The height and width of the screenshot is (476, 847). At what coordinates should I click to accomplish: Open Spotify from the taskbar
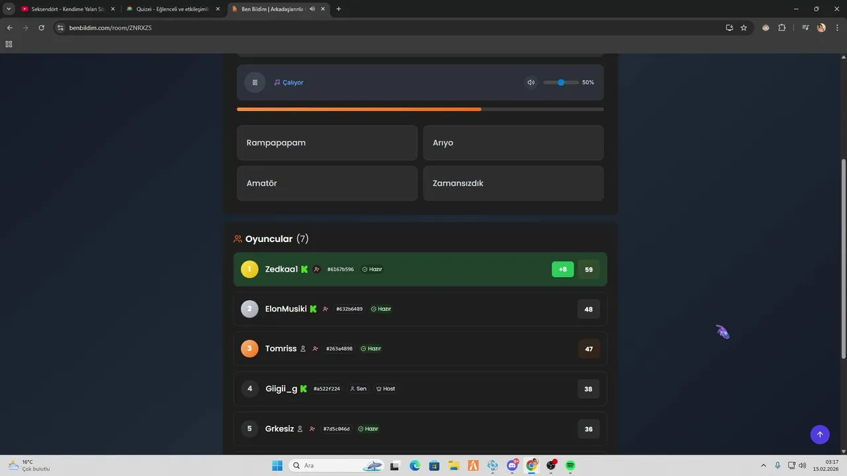click(570, 465)
